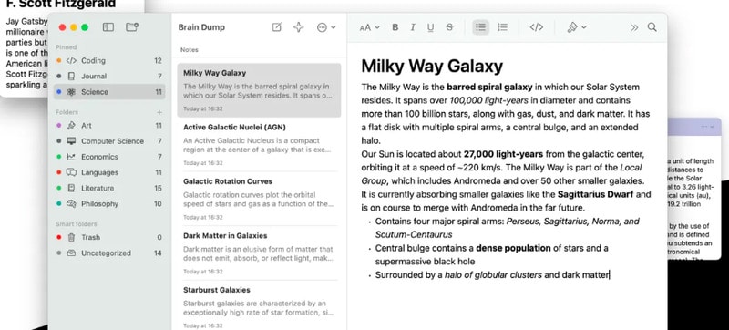Toggle italic formatting

pos(413,27)
